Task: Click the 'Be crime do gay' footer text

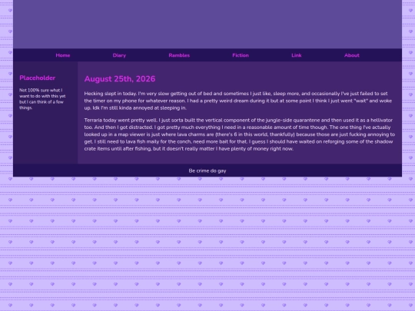Action: click(207, 170)
